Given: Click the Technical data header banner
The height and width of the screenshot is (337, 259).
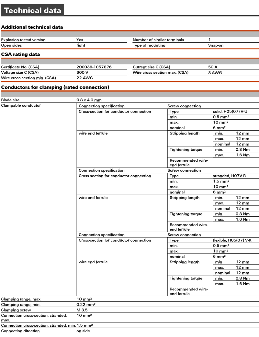Looking at the screenshot, I should [32, 10].
